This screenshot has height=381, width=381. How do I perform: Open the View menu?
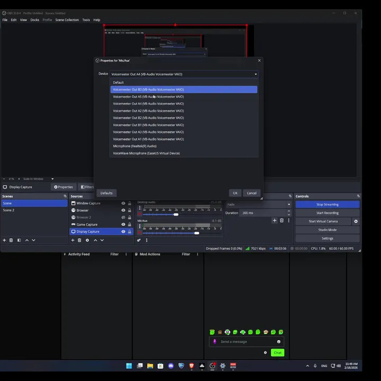[x=23, y=20]
